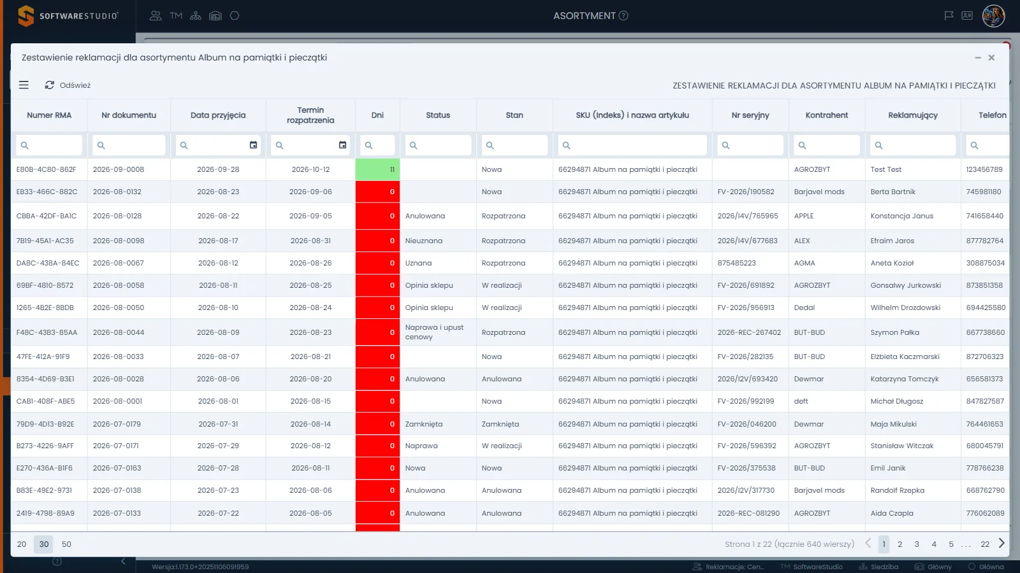Open the calendar picker in the Termin rozpatrzenia filter

pos(342,145)
